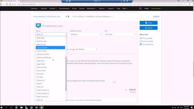Click the delete trash icon beside Virtual Machines summary
194x109 pixels.
[x=69, y=16]
